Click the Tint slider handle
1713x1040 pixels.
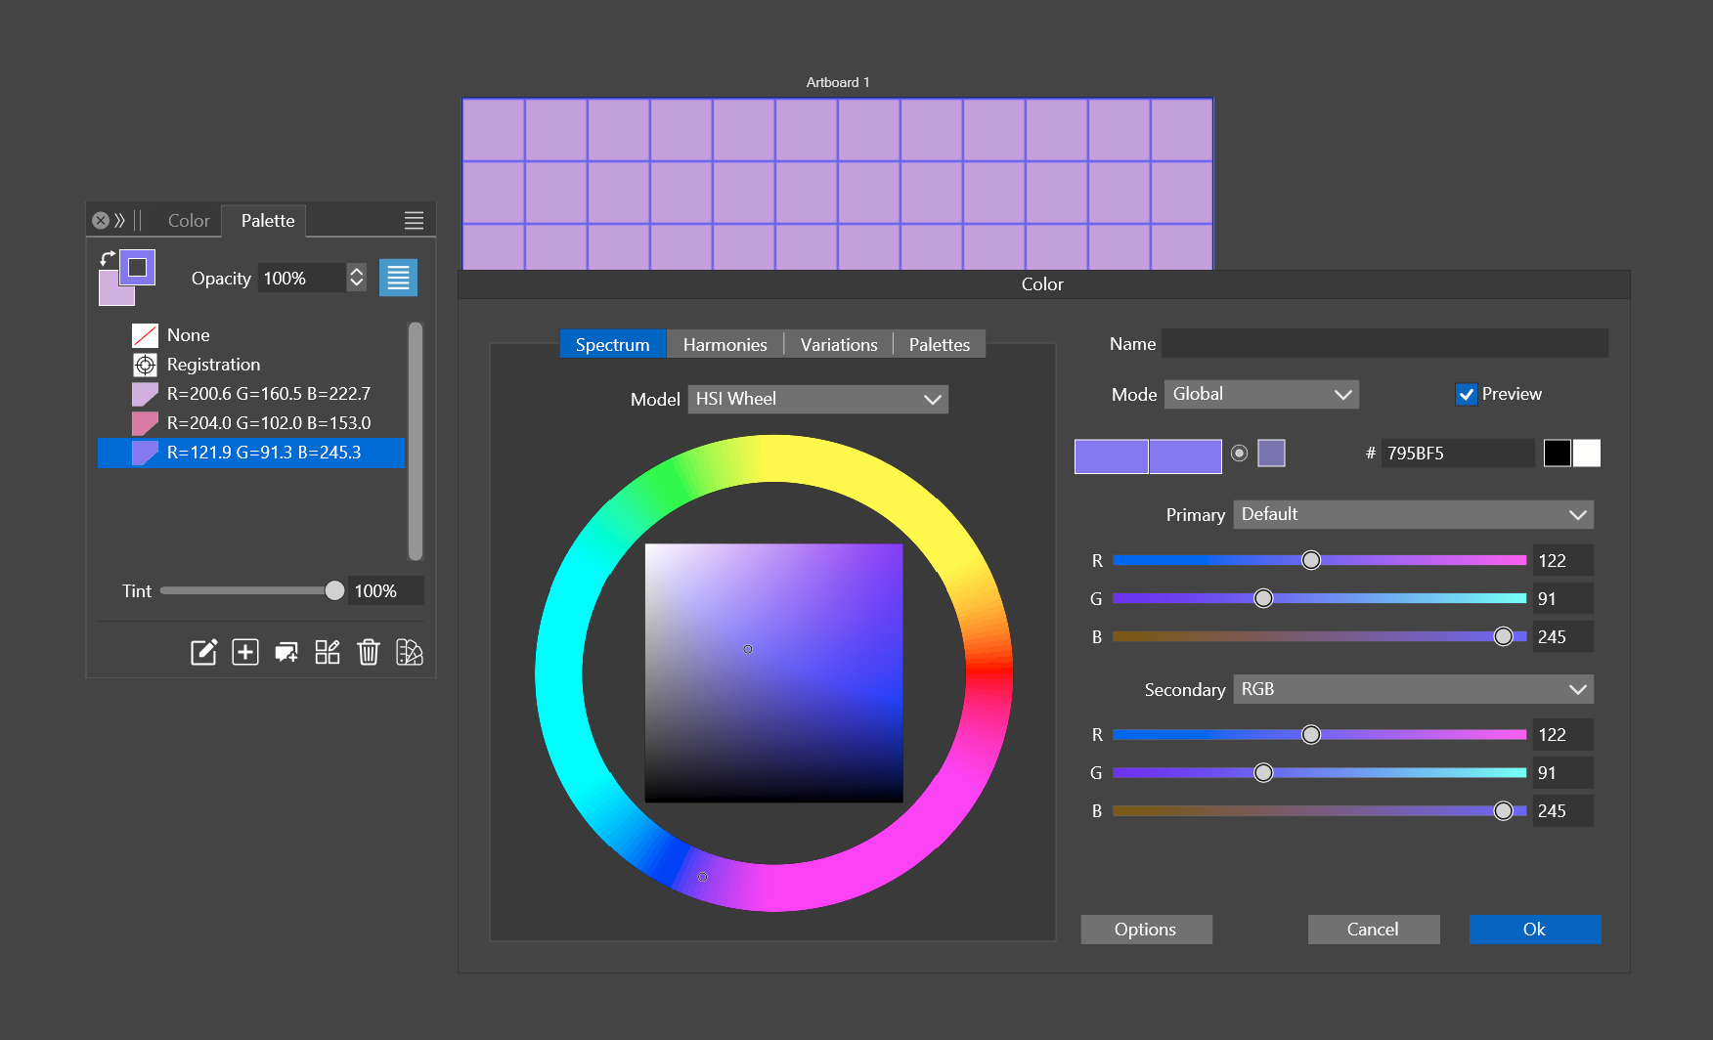pyautogui.click(x=334, y=590)
